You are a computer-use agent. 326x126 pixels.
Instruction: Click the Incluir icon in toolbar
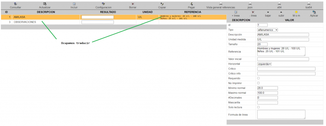click(74, 4)
